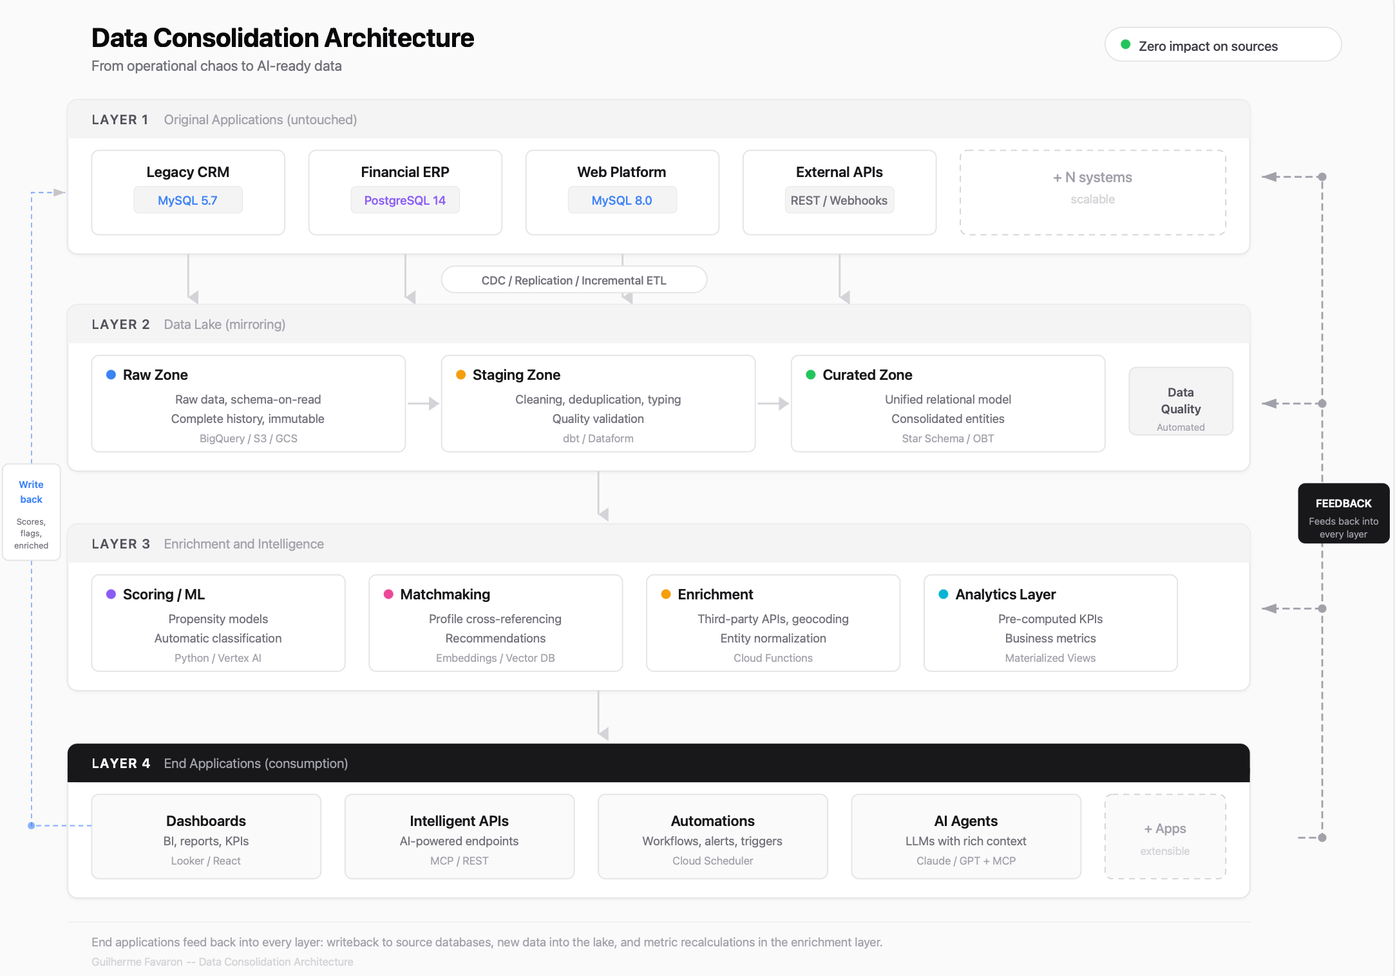1395x976 pixels.
Task: Click the + Apps extensible placeholder
Action: [1165, 836]
